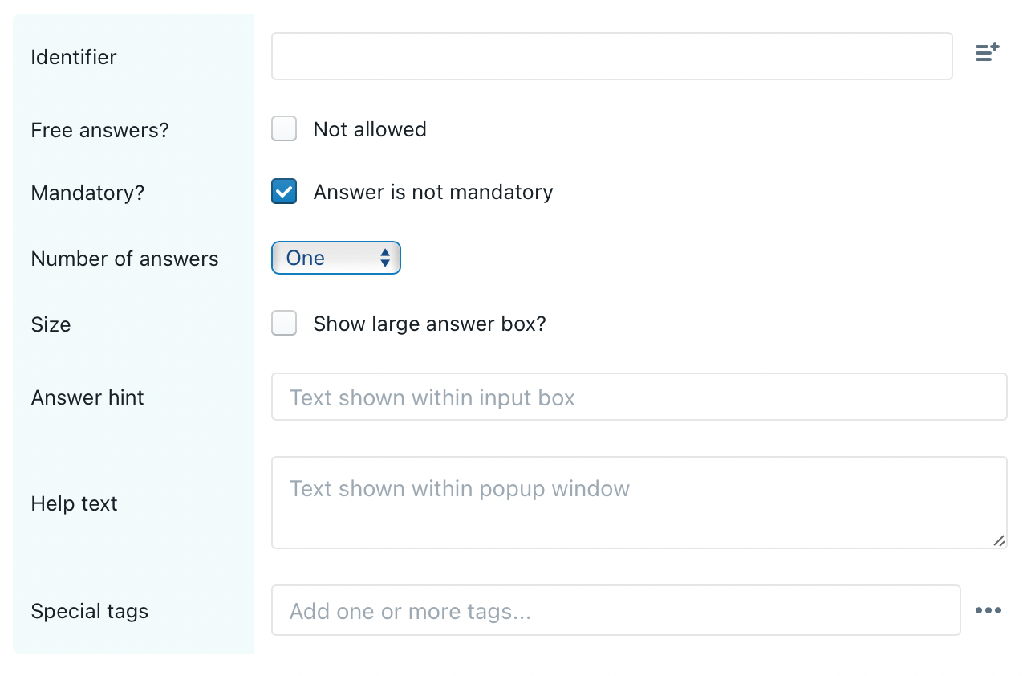
Task: Uncheck the Mandatory checkbox
Action: pos(284,192)
